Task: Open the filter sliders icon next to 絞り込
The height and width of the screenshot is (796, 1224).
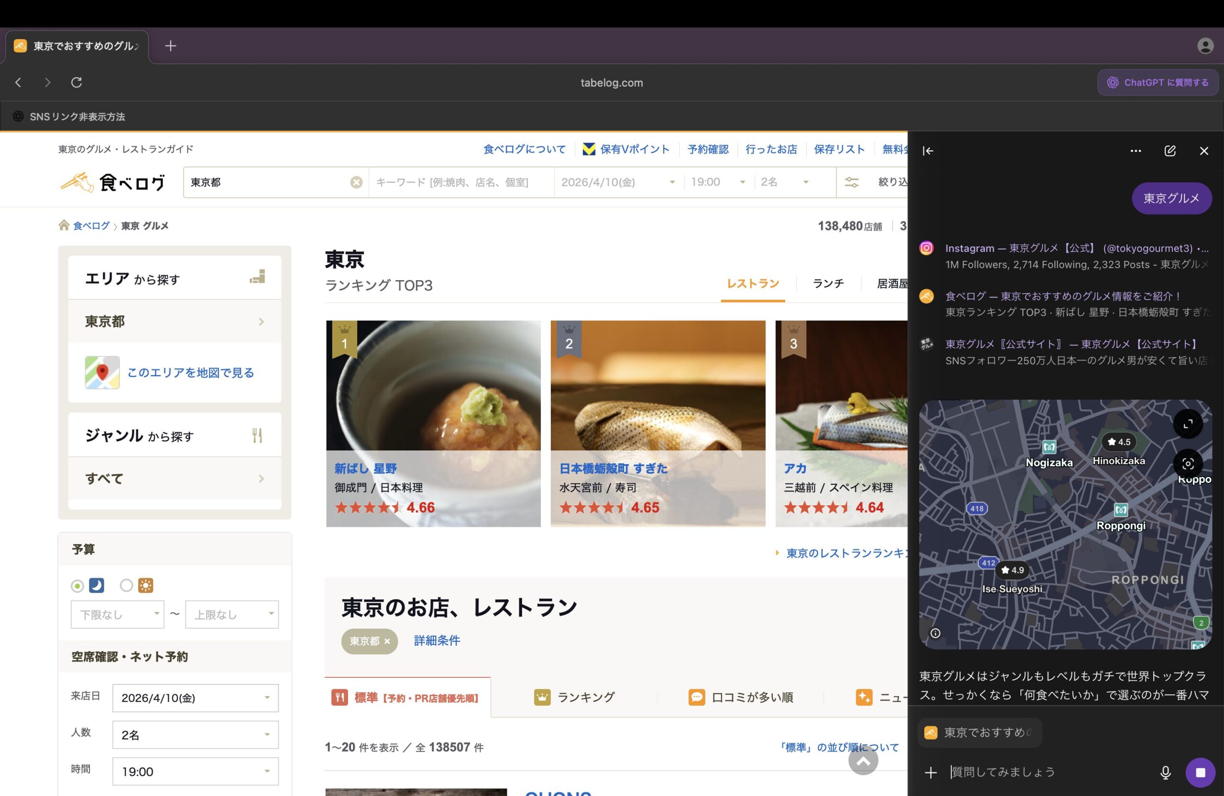Action: click(852, 182)
